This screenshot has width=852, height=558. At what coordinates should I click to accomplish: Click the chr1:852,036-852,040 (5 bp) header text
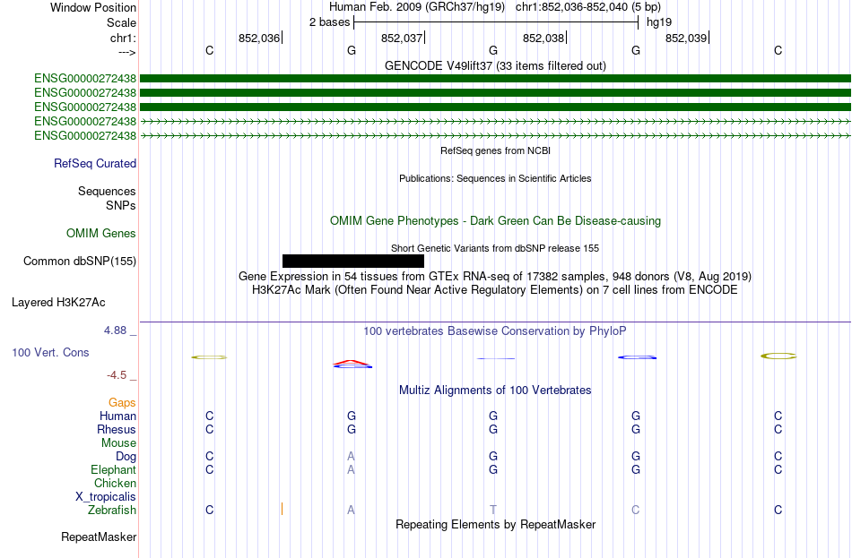click(588, 7)
